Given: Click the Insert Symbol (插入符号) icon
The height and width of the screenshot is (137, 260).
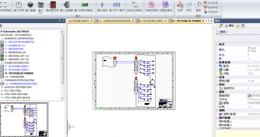Looking at the screenshot, I should click(x=19, y=5).
